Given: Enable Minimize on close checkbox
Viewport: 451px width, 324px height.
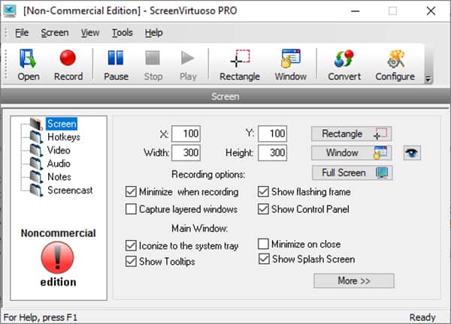Looking at the screenshot, I should (263, 244).
